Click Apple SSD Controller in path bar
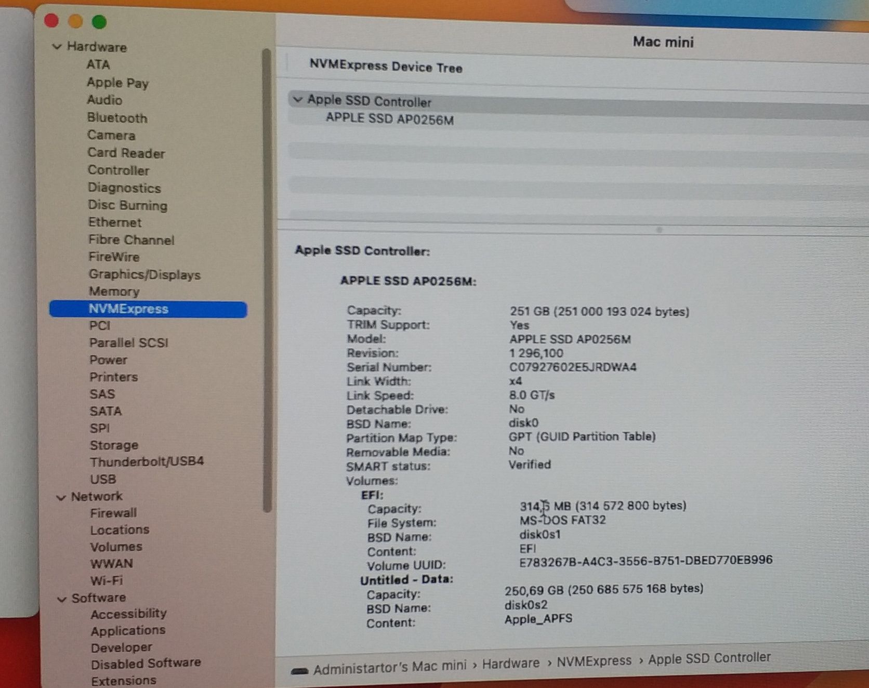Screen dimensions: 869x688 tap(709, 658)
